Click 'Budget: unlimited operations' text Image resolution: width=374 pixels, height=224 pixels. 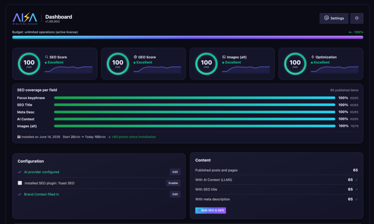(x=45, y=32)
